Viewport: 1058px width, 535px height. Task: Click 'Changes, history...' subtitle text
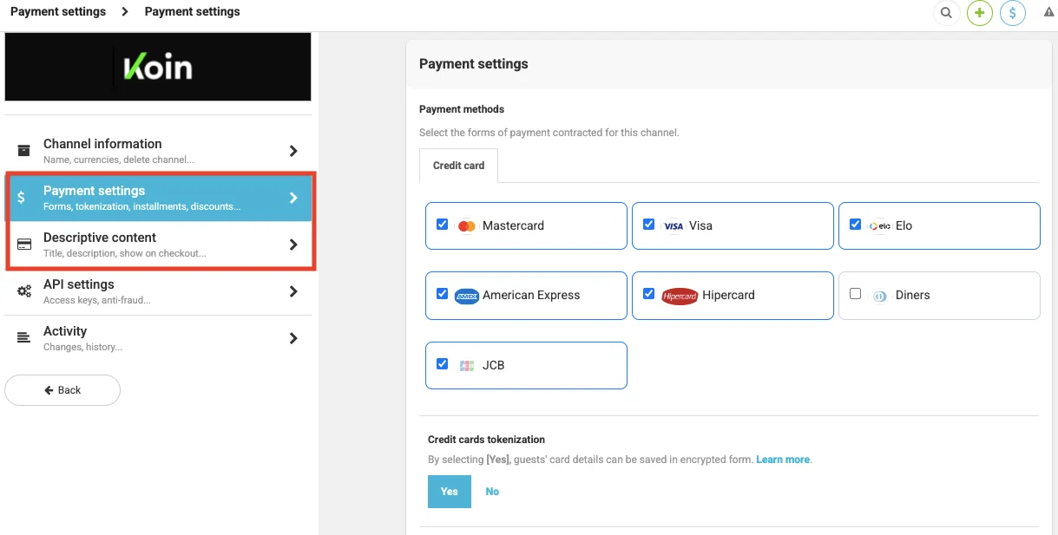point(82,347)
